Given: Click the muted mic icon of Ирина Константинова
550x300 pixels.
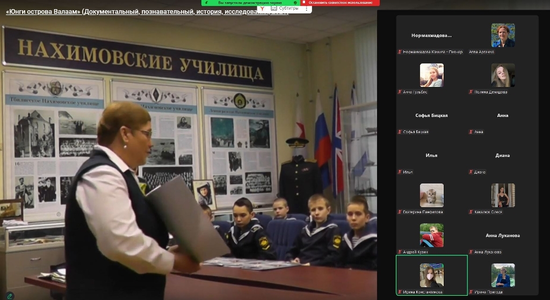Looking at the screenshot, I should point(400,292).
